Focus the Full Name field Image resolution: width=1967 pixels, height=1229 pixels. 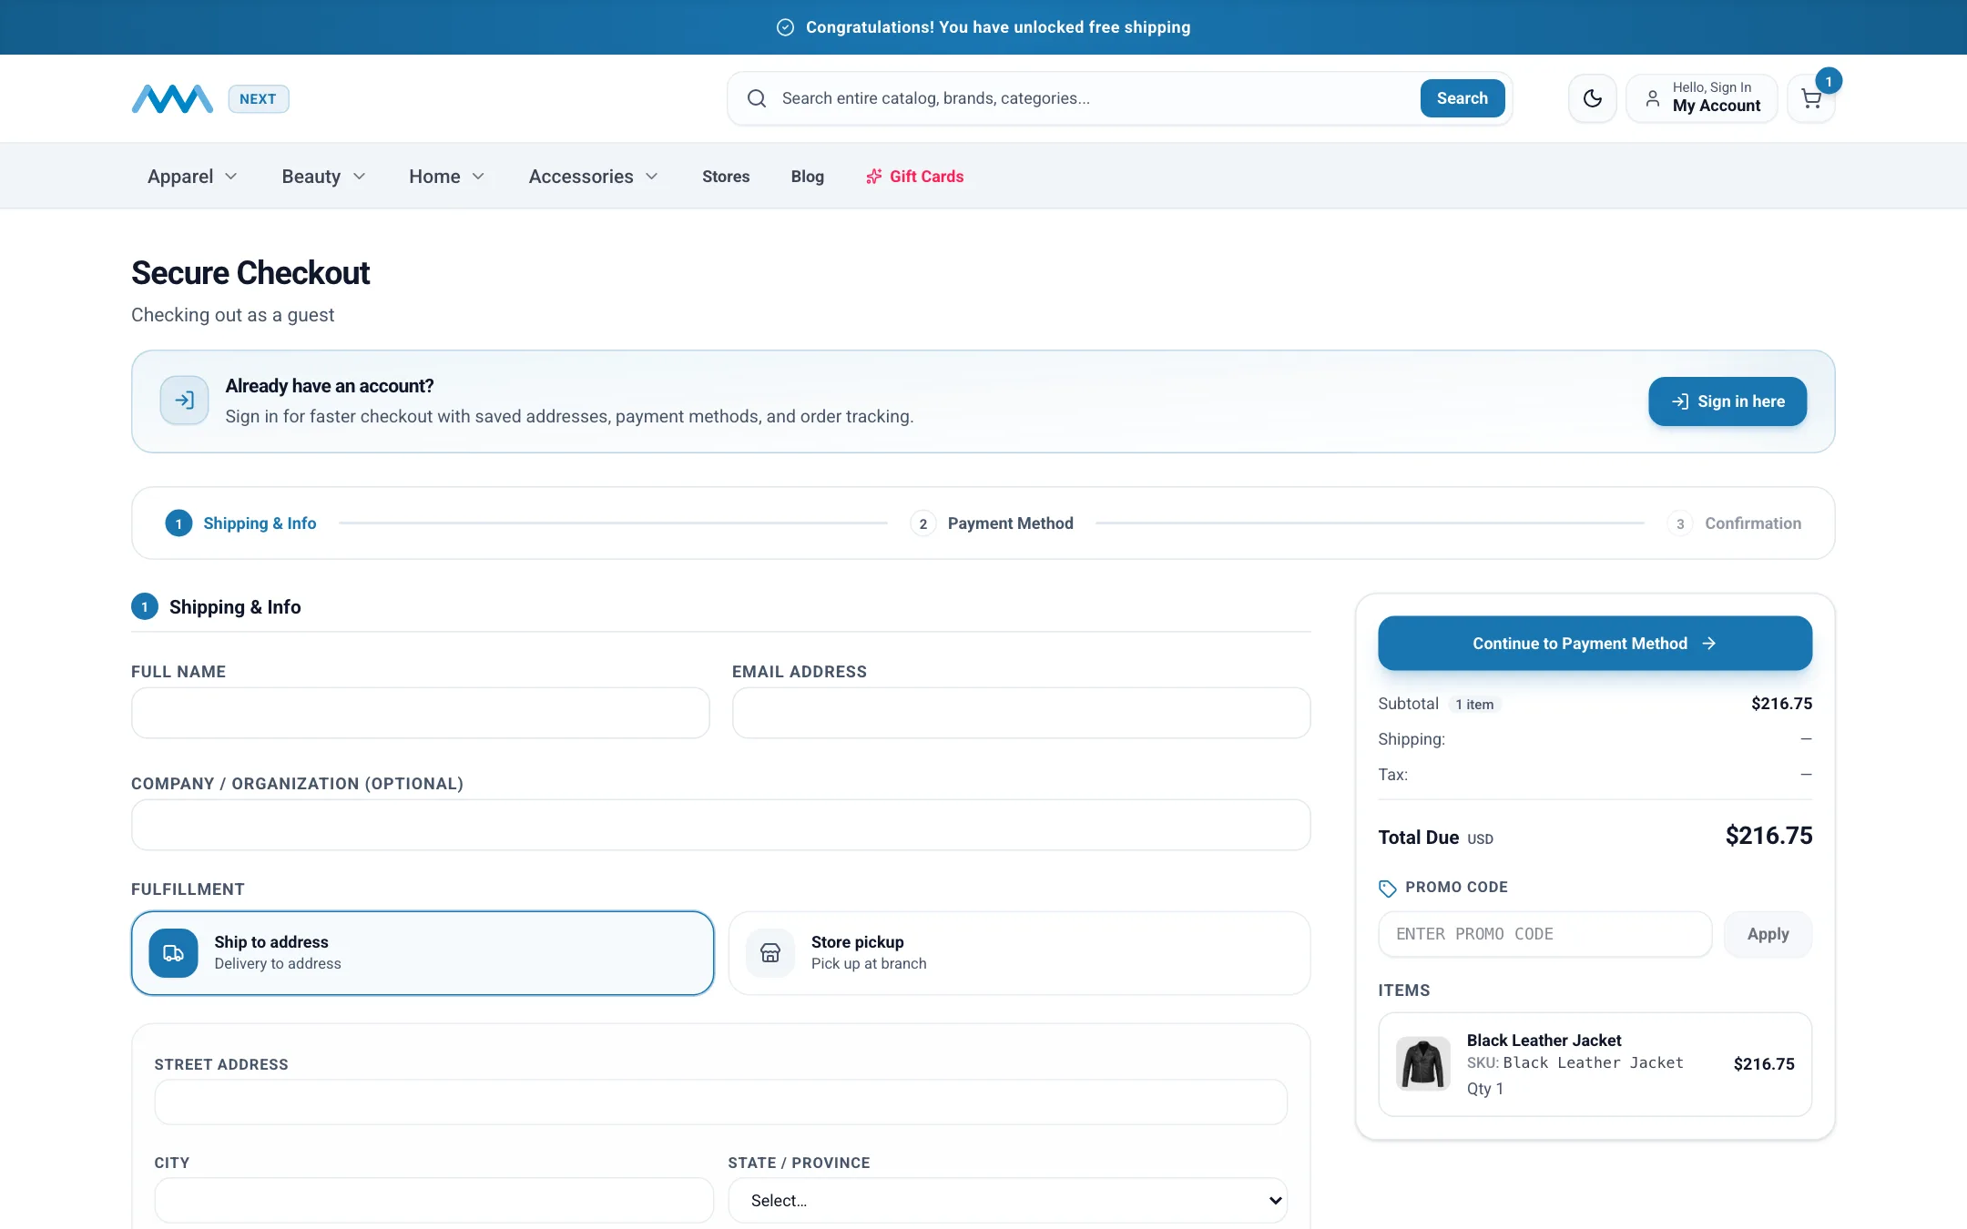(421, 713)
